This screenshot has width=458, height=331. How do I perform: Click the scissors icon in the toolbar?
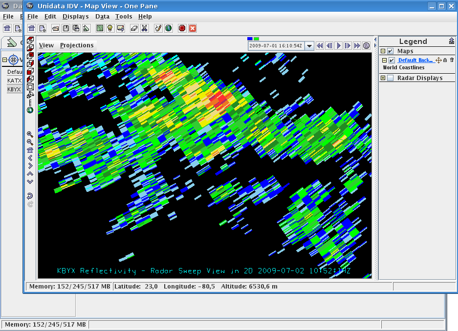click(144, 28)
